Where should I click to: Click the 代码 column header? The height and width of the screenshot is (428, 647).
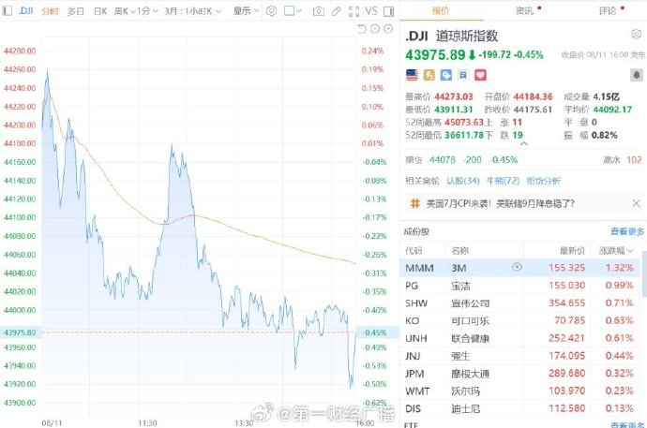tap(414, 250)
